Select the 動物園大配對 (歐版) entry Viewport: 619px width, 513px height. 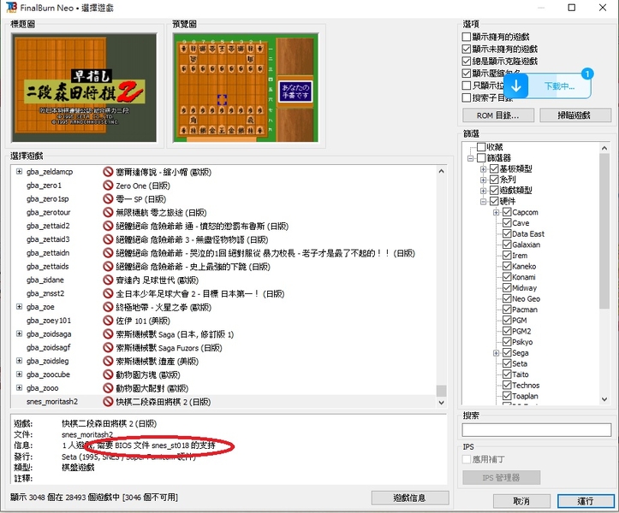[225, 388]
